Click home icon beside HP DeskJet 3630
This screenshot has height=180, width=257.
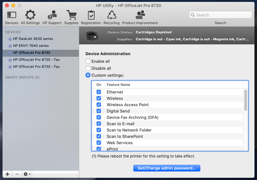coord(10,39)
